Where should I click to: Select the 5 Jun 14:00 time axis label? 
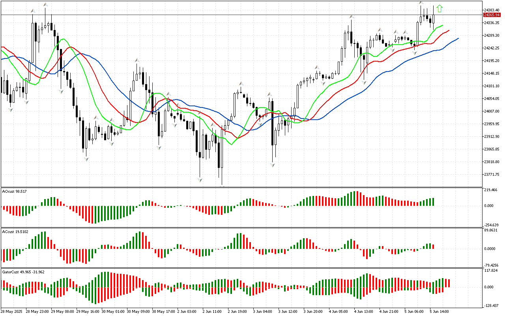440,312
